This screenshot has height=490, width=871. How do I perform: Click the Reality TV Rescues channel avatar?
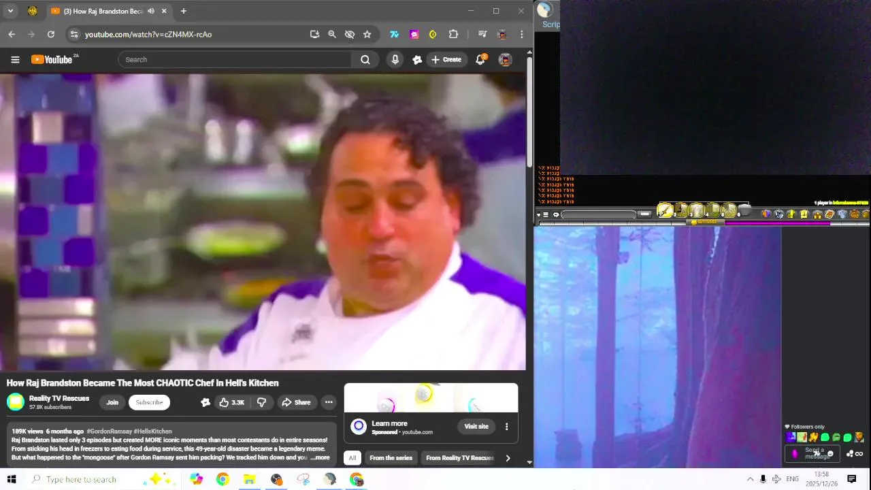16,402
